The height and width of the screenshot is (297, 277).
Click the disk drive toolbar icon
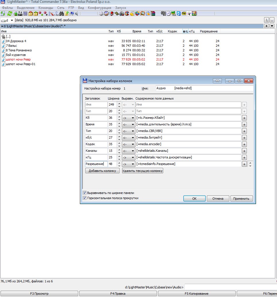[101, 13]
